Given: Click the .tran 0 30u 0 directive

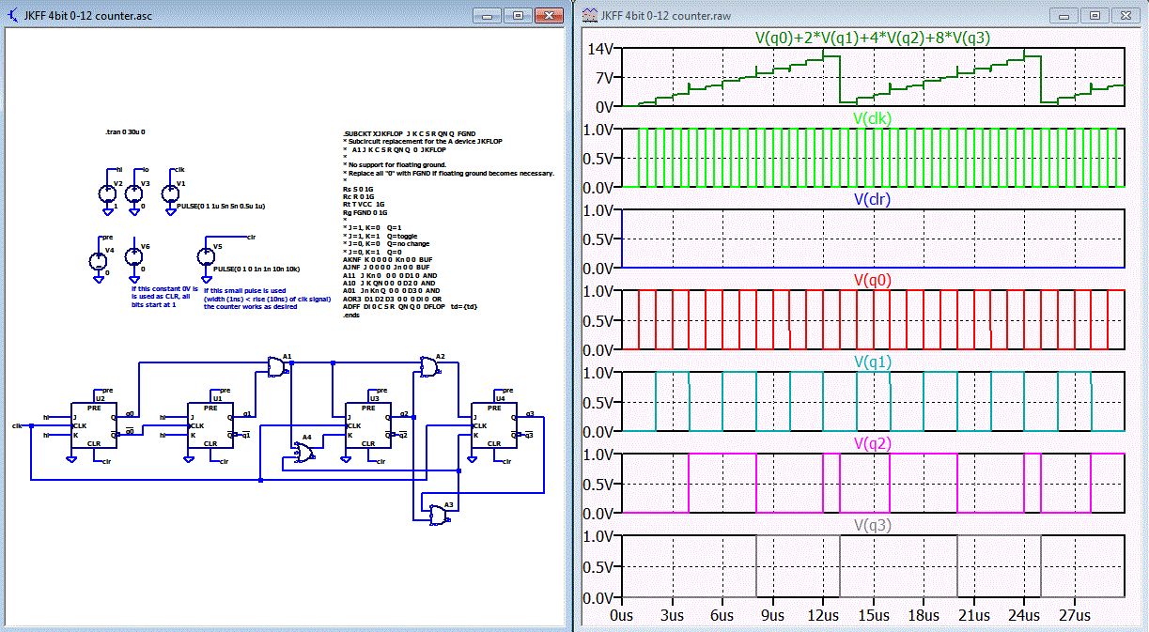Looking at the screenshot, I should 126,132.
